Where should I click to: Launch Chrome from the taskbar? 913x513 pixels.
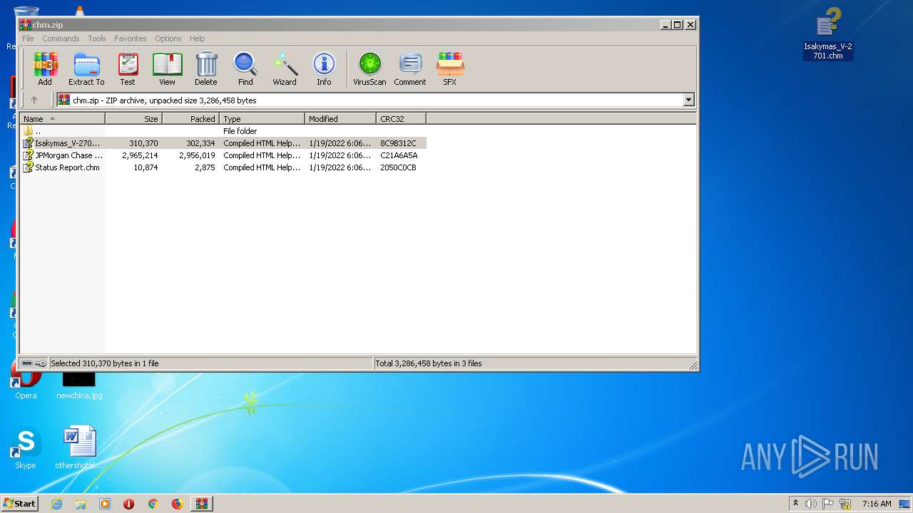click(x=153, y=504)
